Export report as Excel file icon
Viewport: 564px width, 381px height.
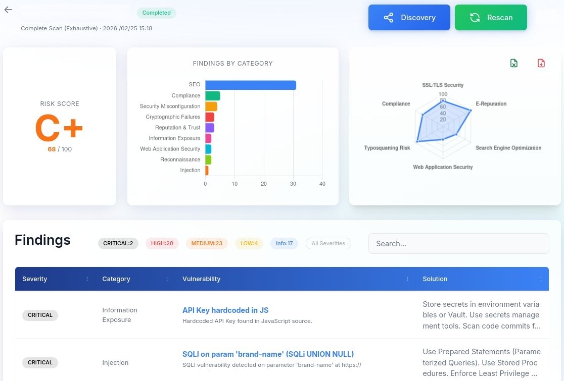click(x=514, y=63)
